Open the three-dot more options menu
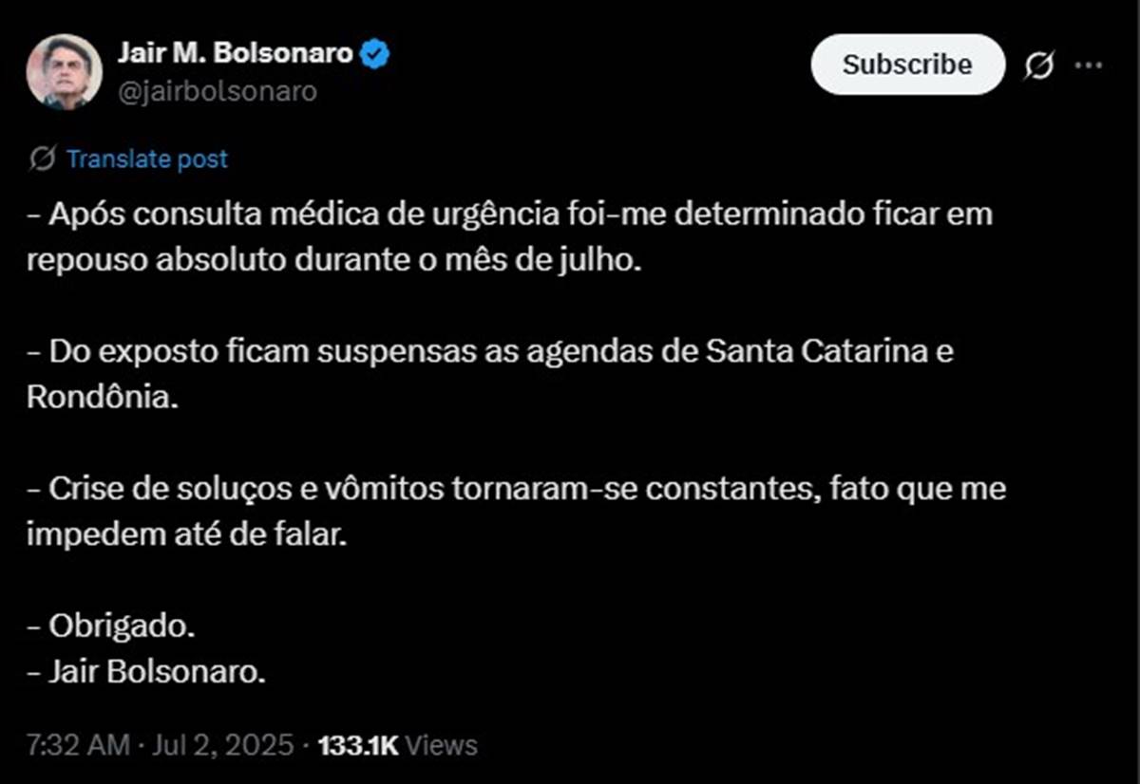Image resolution: width=1140 pixels, height=784 pixels. 1088,65
